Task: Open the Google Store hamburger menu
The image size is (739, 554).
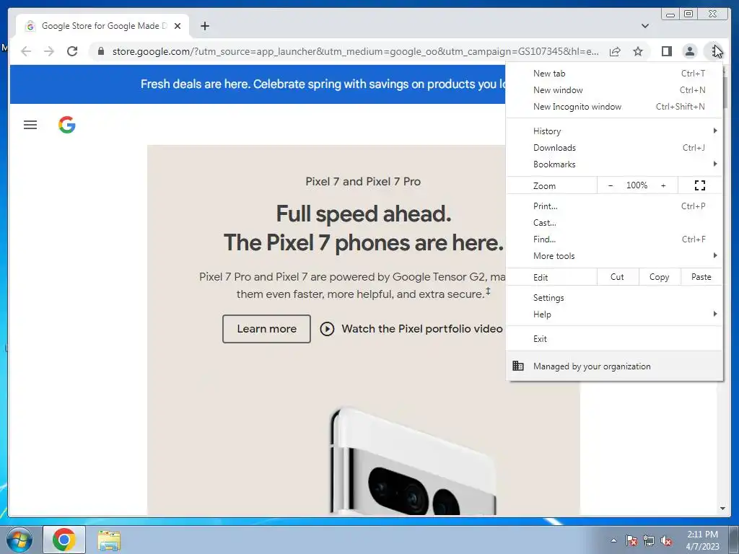Action: [30, 125]
